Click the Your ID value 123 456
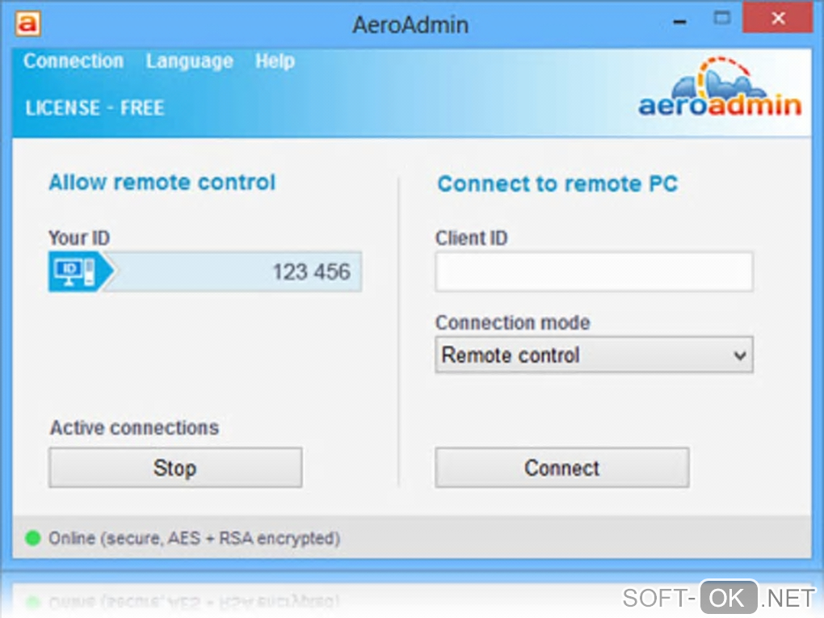Viewport: 824px width, 618px height. pos(311,271)
